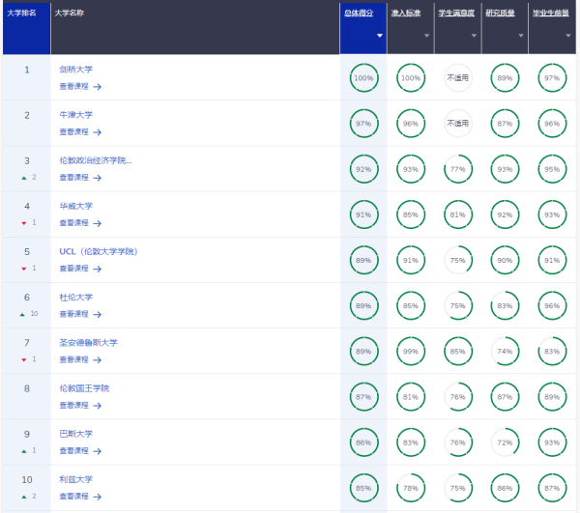Click 大学名称 header cell
The width and height of the screenshot is (580, 513).
coord(195,28)
